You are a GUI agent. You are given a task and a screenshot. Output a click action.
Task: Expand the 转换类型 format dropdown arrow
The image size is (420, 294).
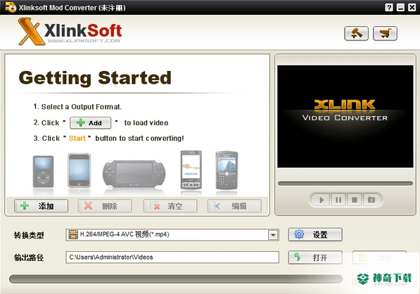[x=273, y=235]
